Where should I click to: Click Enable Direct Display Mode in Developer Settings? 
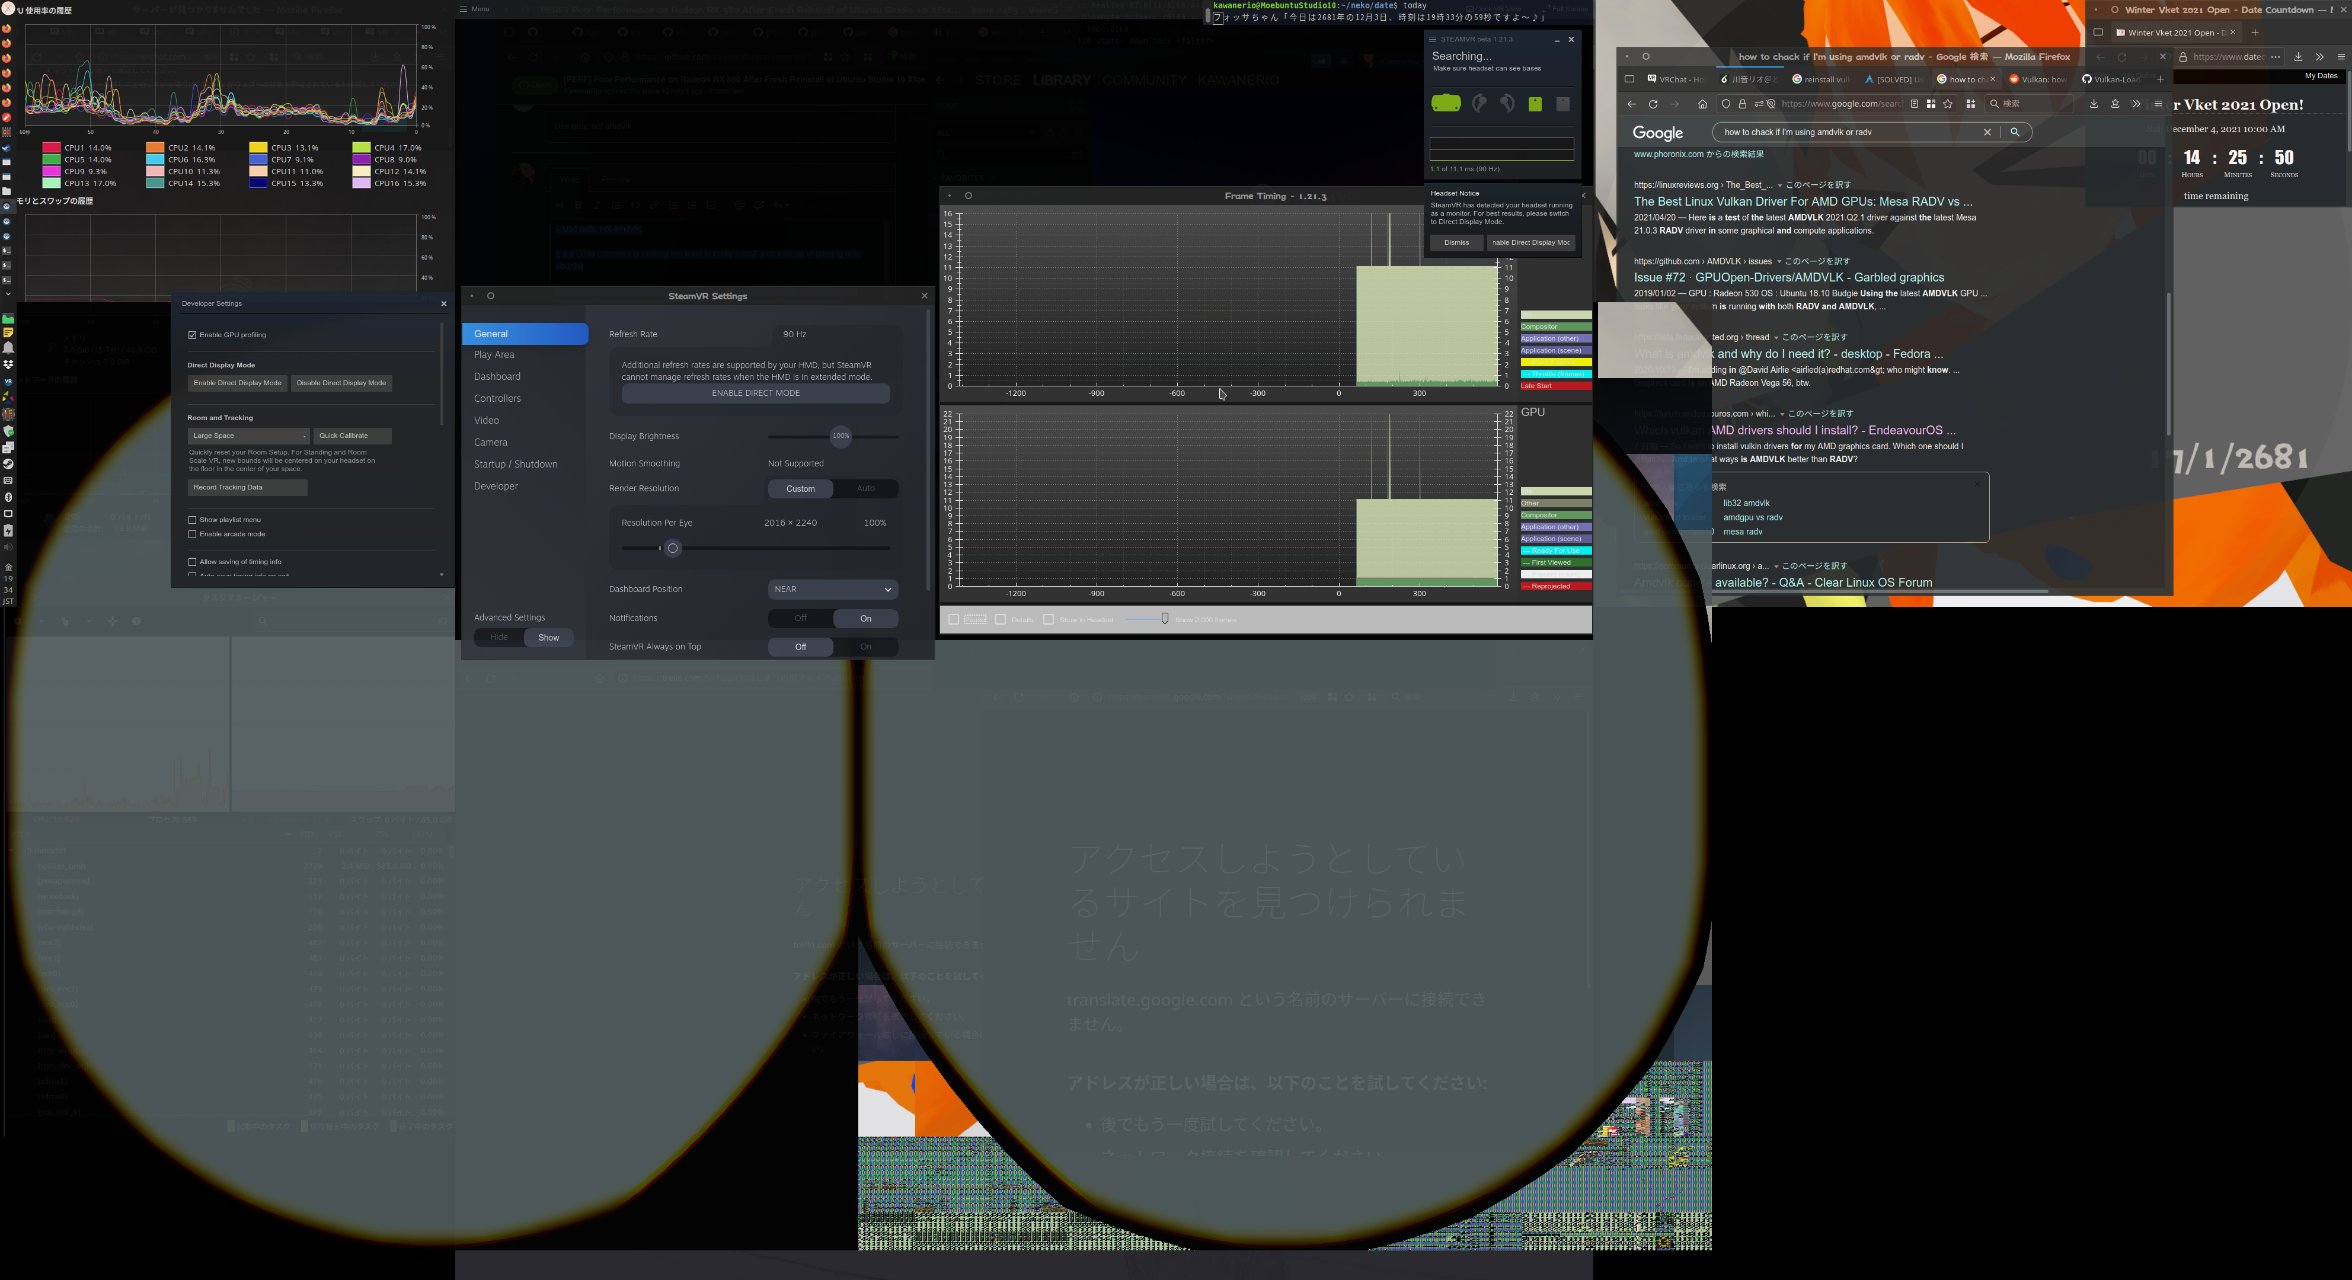(237, 383)
